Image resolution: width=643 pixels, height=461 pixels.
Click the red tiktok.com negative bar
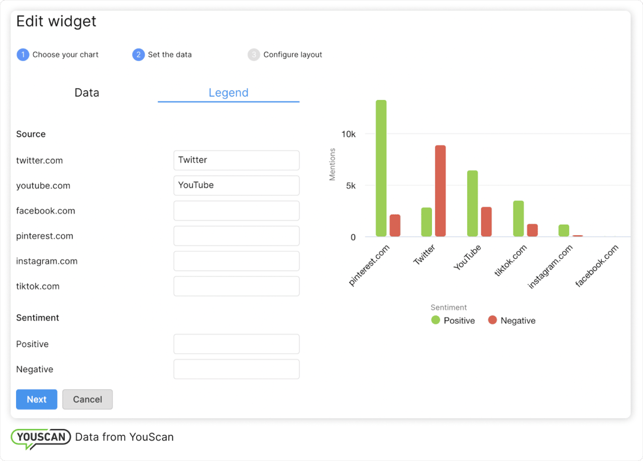click(532, 230)
